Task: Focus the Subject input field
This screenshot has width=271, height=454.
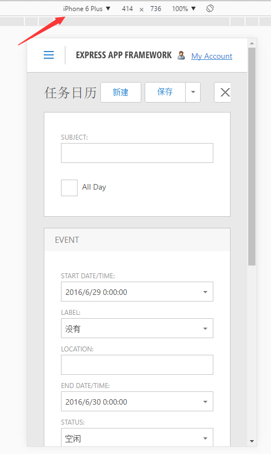Action: (x=137, y=153)
